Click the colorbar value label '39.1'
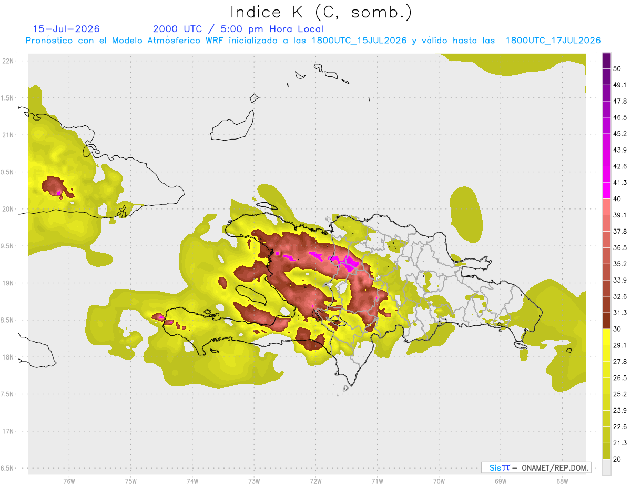Image resolution: width=631 pixels, height=488 pixels. (x=619, y=215)
